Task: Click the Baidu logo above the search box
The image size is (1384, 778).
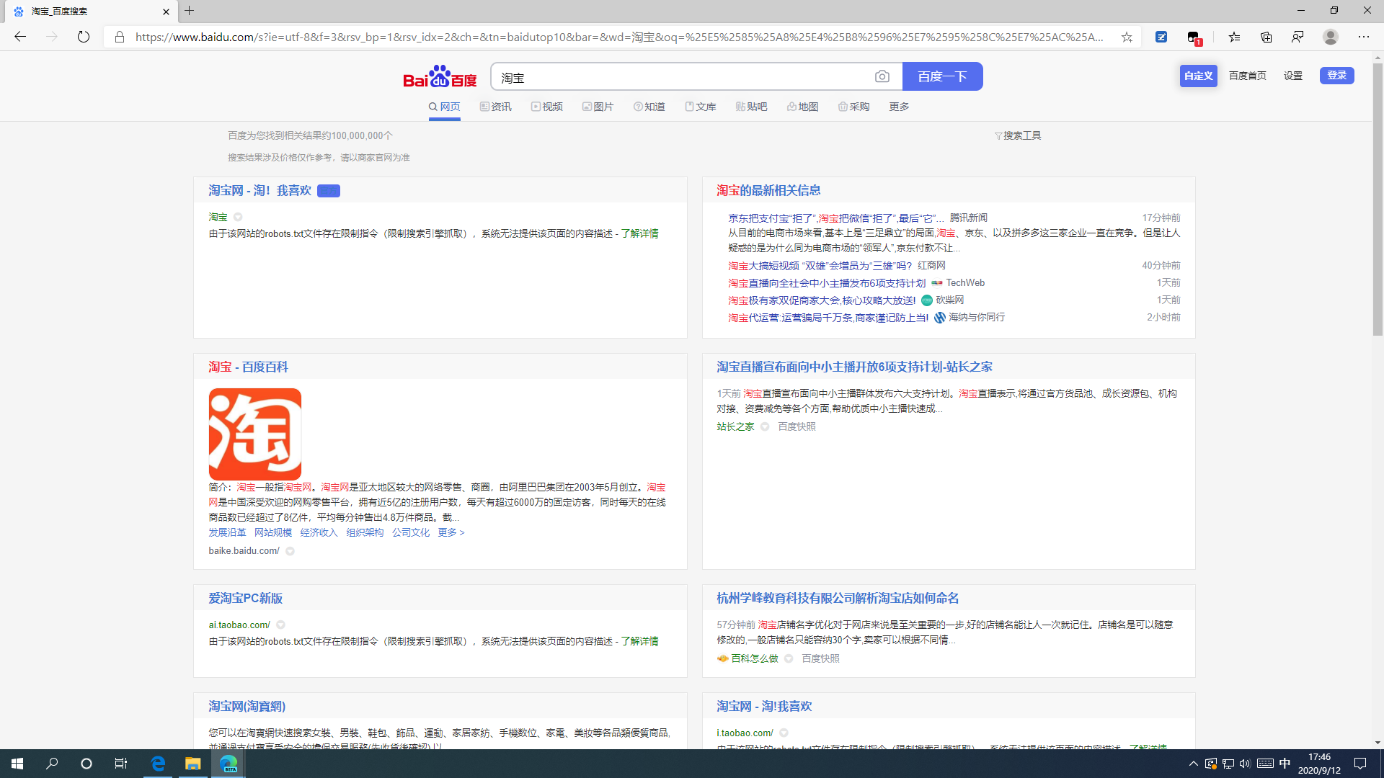Action: [440, 76]
